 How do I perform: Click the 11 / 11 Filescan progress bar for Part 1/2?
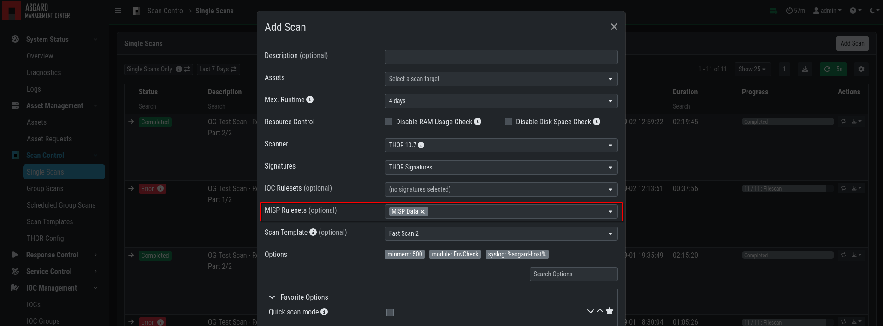[x=788, y=188]
